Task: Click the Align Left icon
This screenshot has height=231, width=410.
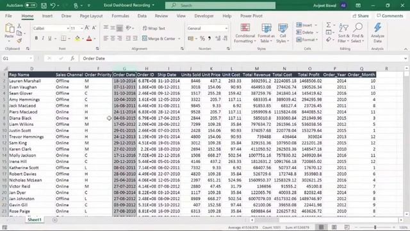Action: tap(106, 38)
